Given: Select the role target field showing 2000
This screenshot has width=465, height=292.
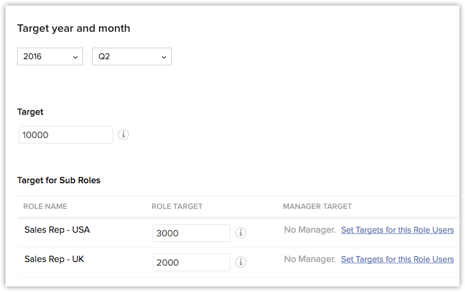Looking at the screenshot, I should point(191,262).
